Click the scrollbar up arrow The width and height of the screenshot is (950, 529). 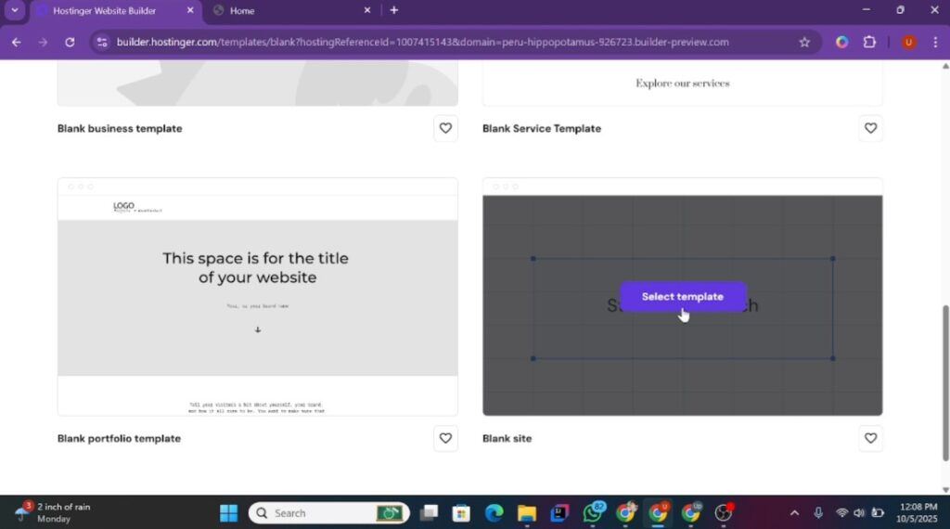tap(945, 66)
